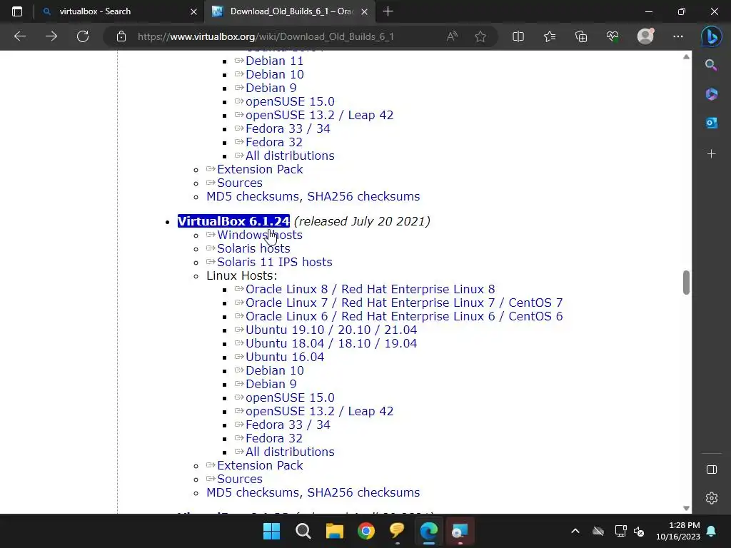Open Collections panel
Viewport: 731px width, 548px height.
point(581,36)
